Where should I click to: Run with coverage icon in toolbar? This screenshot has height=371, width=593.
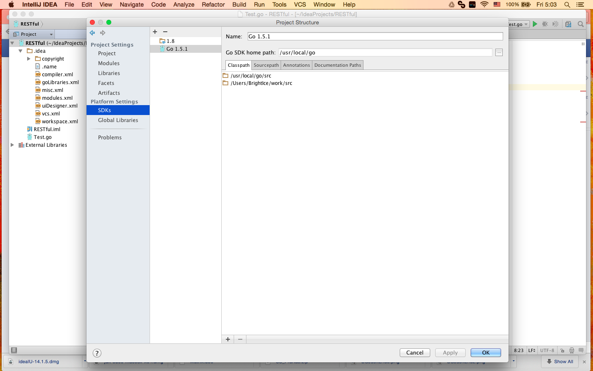click(x=555, y=24)
